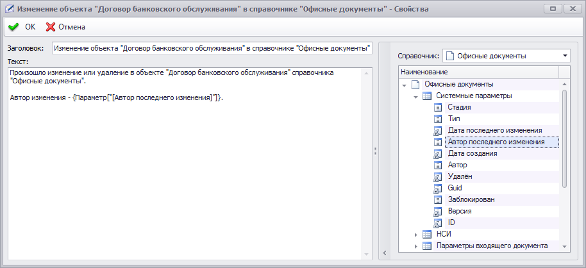Screen dimensions: 586x268
Task: Click the icon beside Дата создания
Action: (439, 153)
